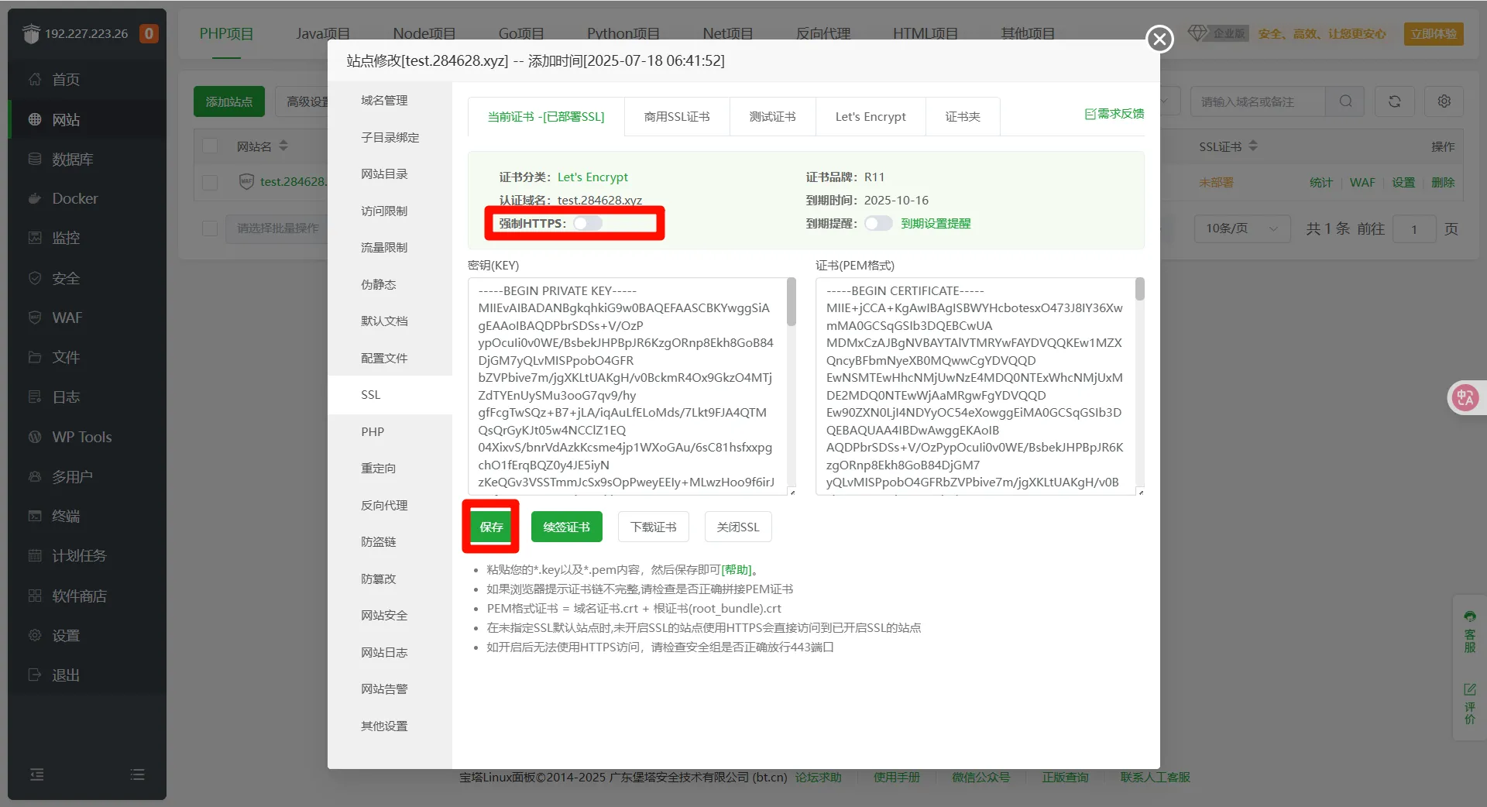Switch to Let's Encrypt tab

870,117
